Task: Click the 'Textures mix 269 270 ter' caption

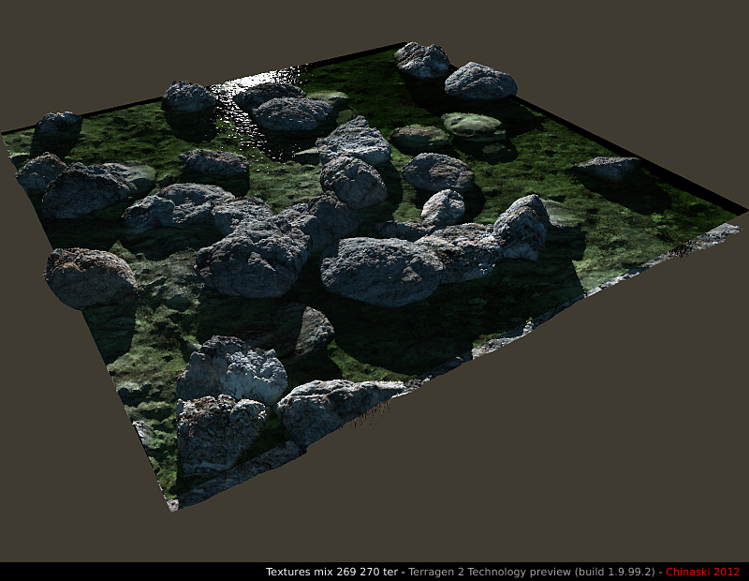Action: (331, 572)
